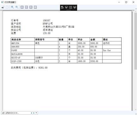The width and height of the screenshot is (137, 115).
Task: Click the 商品名称 table header cell
Action: [x=23, y=40]
